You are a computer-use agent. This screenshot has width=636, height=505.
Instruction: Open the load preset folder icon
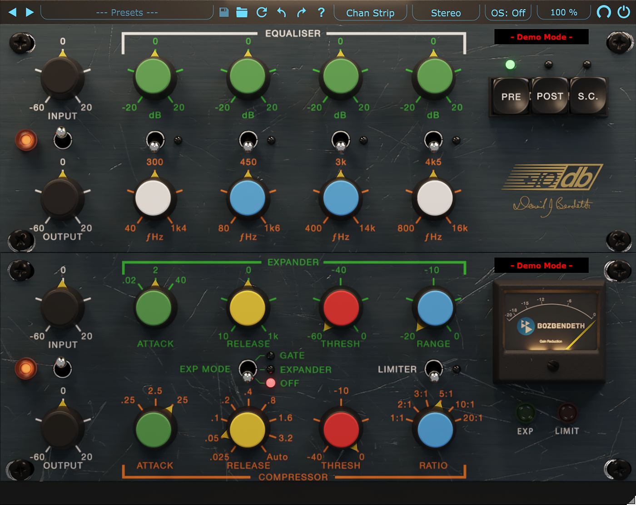[242, 12]
